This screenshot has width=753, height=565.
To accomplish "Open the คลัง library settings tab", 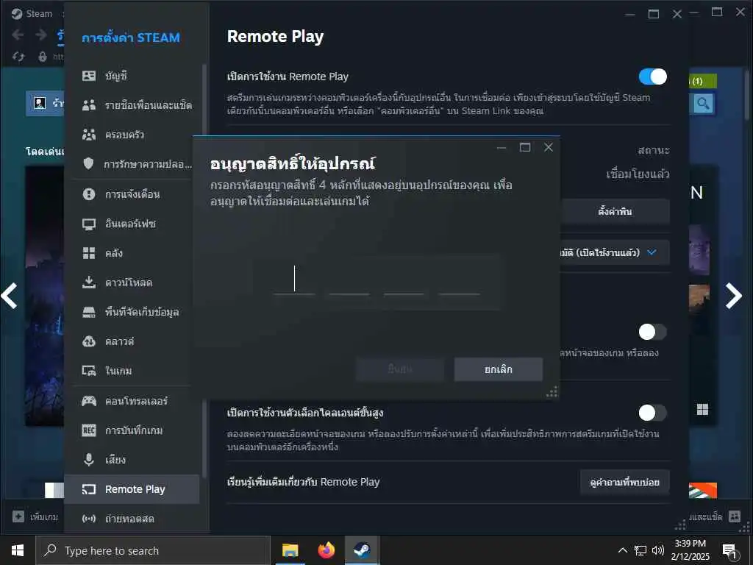I will (x=132, y=253).
